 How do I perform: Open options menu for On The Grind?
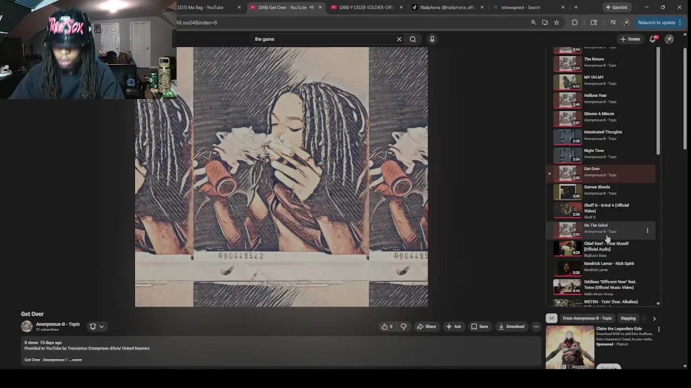(x=647, y=231)
